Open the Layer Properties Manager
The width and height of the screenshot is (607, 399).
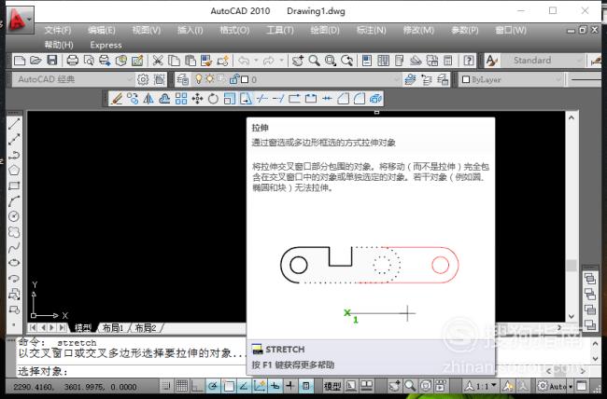pos(182,79)
